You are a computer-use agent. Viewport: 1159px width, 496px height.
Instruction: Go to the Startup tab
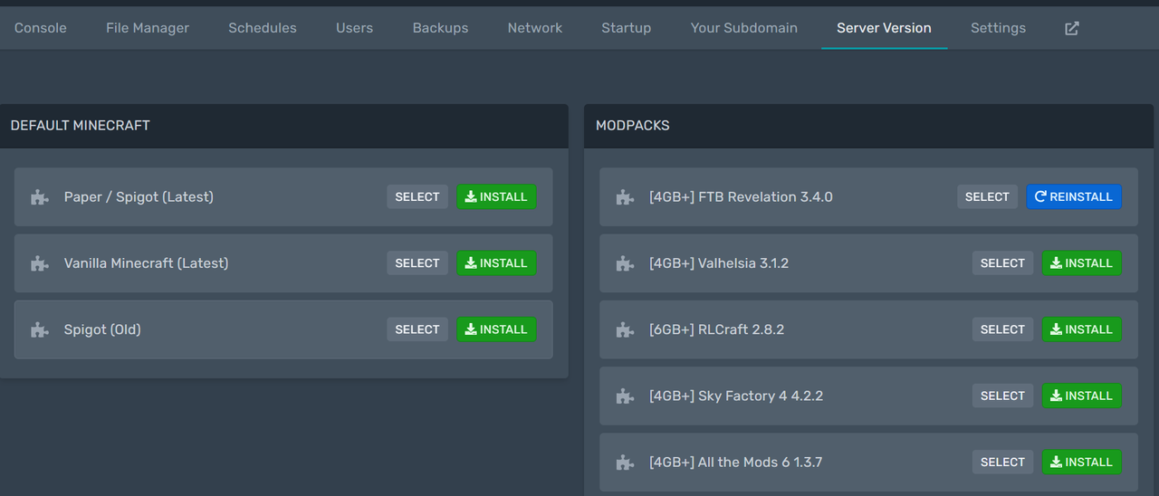coord(627,28)
